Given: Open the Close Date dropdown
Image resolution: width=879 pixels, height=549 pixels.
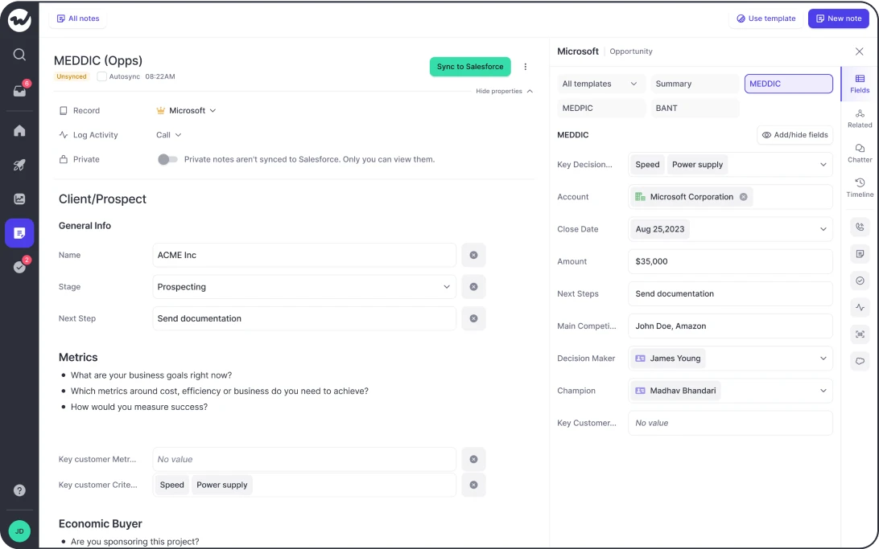Looking at the screenshot, I should click(x=823, y=229).
